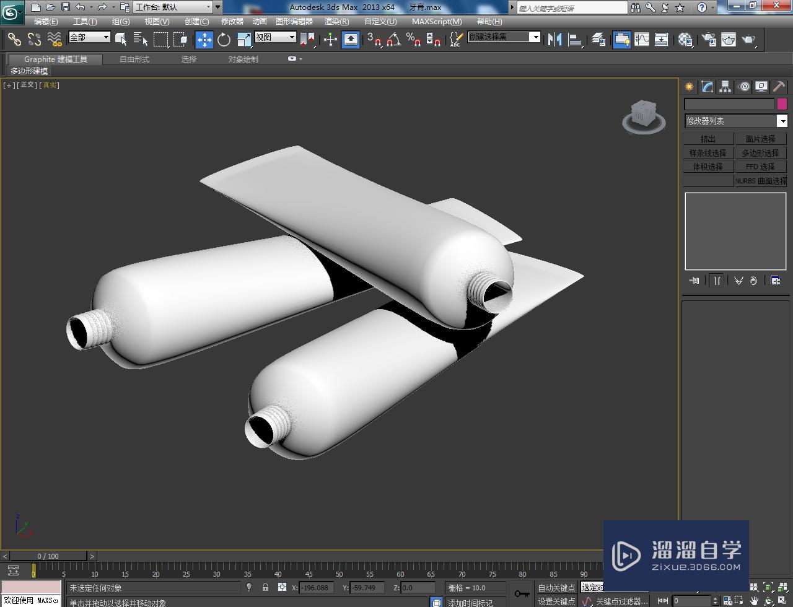
Task: Click the search field 键入关键字或短语
Action: [572, 8]
